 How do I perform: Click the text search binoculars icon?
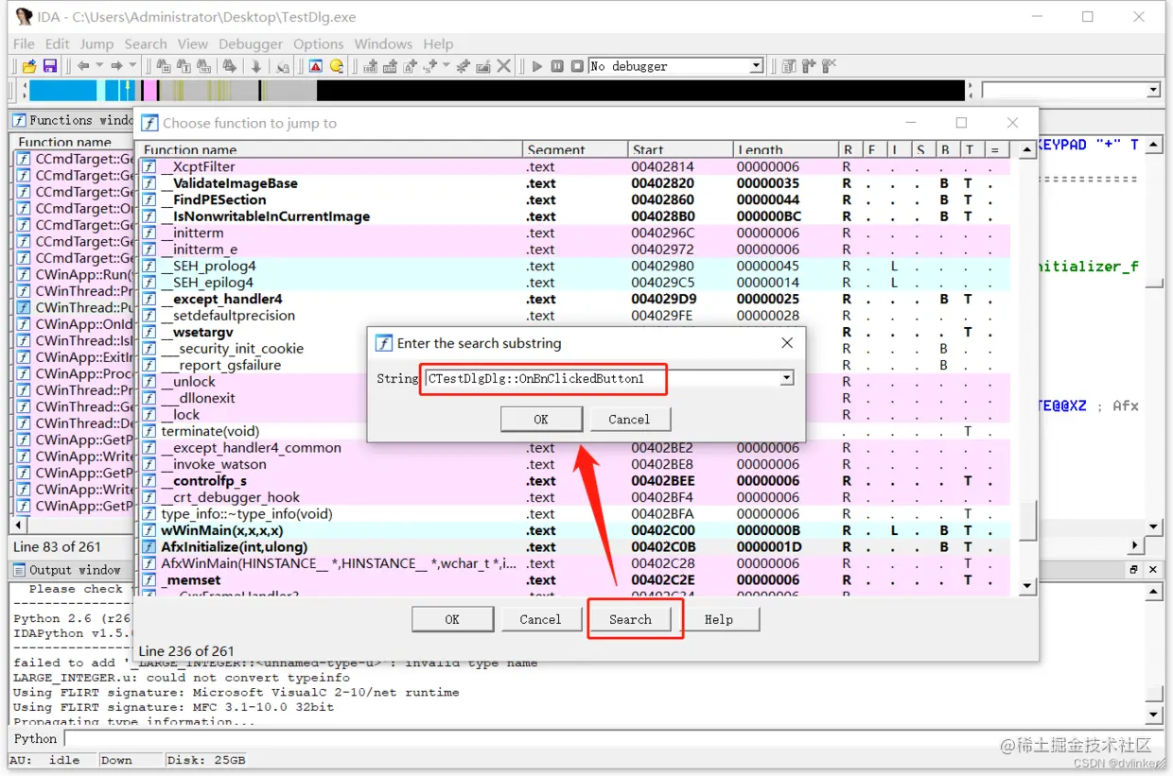pyautogui.click(x=184, y=66)
